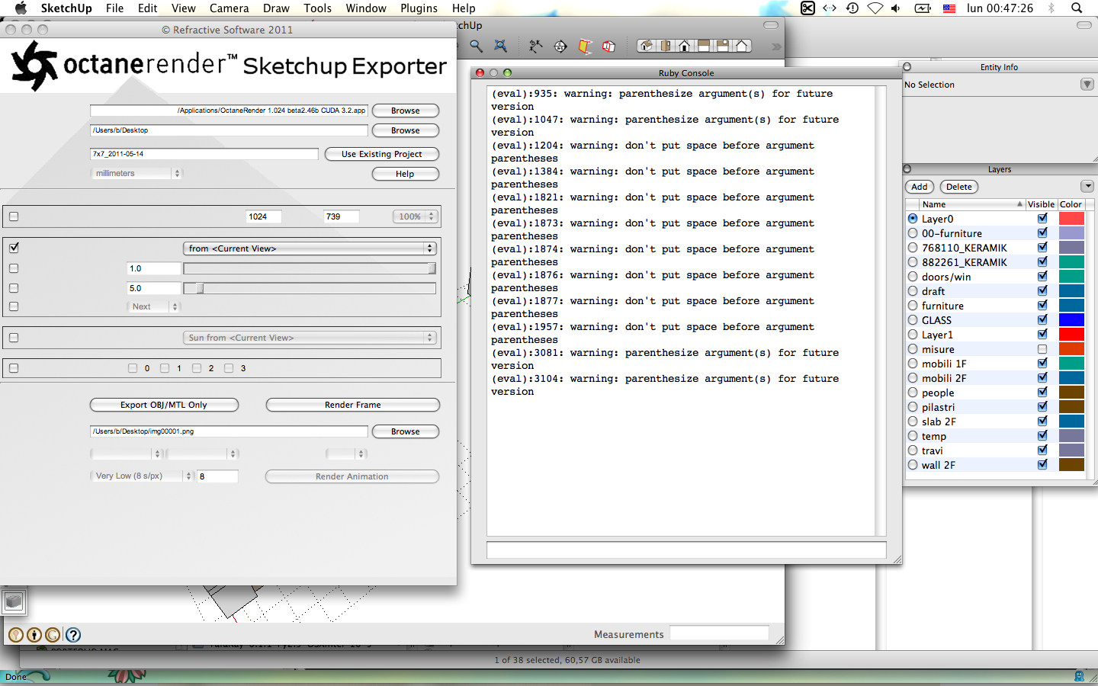The height and width of the screenshot is (686, 1098).
Task: Click the Zoom Extents tool icon
Action: point(500,46)
